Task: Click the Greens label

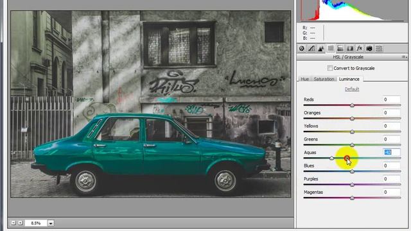Action: pos(311,139)
